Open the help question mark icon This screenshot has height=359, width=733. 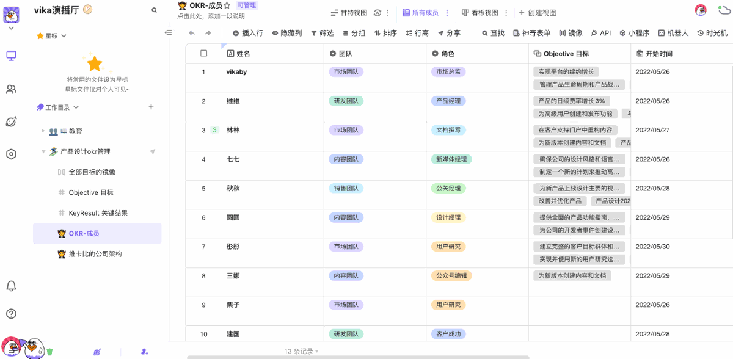[11, 314]
